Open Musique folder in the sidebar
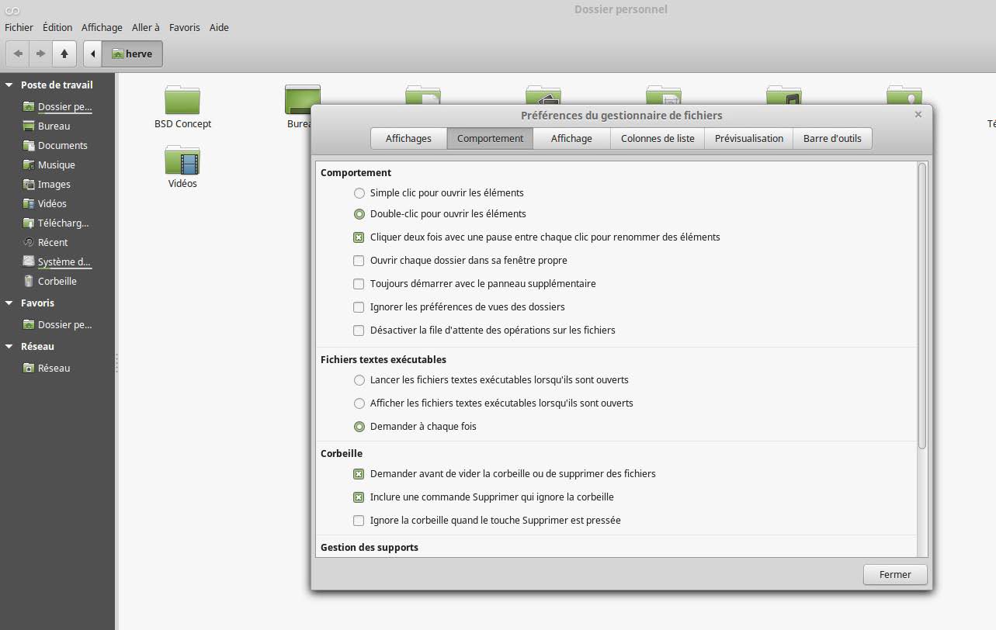This screenshot has height=630, width=996. [56, 164]
